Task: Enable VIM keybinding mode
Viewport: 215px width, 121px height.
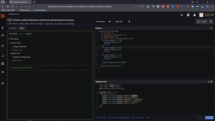Action: coord(198,22)
